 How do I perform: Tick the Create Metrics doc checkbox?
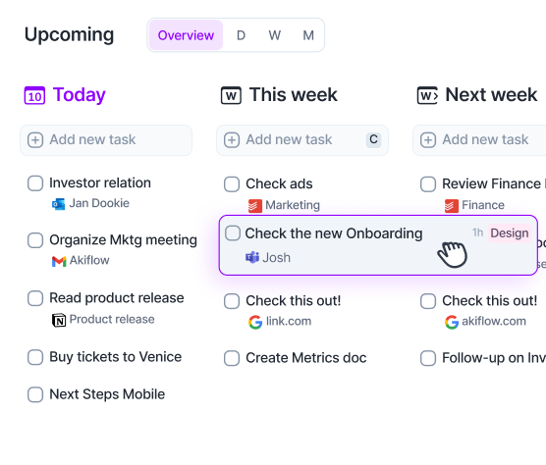coord(232,358)
